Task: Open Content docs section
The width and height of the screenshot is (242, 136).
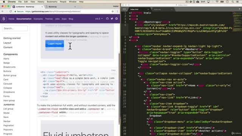Action: tap(8, 47)
